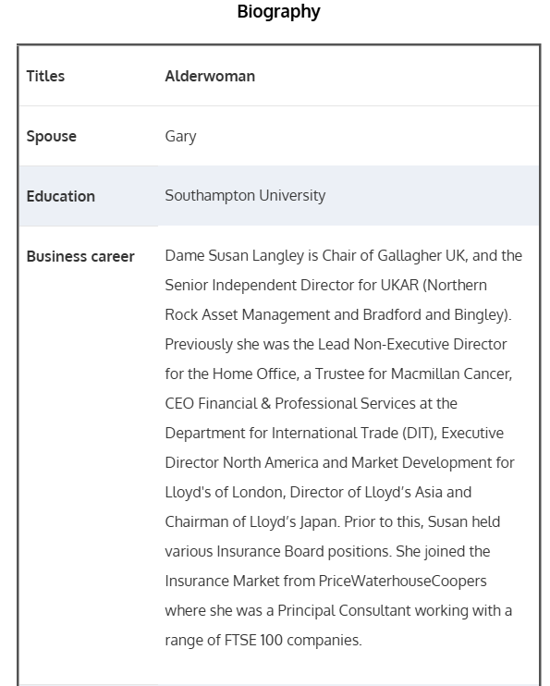550x686 pixels.
Task: Select the Business career label
Action: [x=80, y=256]
